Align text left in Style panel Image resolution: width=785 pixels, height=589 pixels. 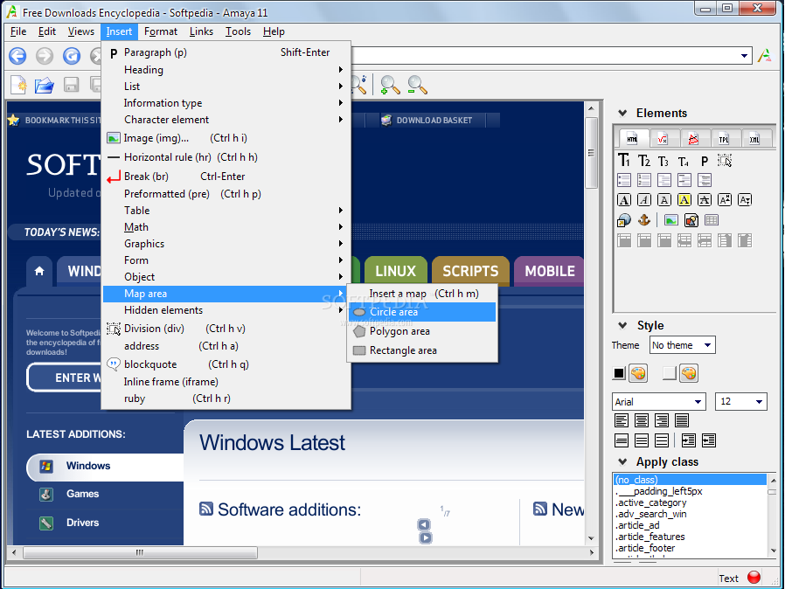tap(622, 420)
